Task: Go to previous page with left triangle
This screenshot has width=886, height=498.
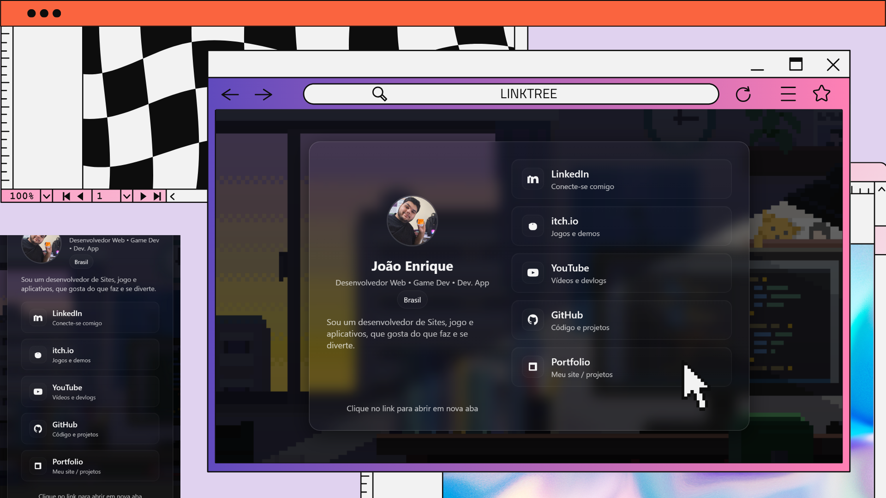Action: click(x=80, y=196)
